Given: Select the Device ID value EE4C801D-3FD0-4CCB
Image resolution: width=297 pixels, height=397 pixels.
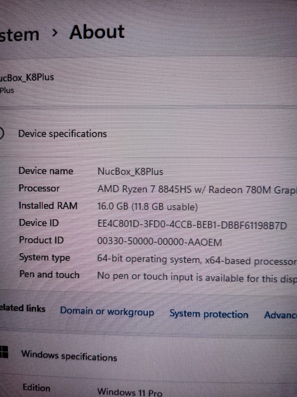Looking at the screenshot, I should click(192, 224).
